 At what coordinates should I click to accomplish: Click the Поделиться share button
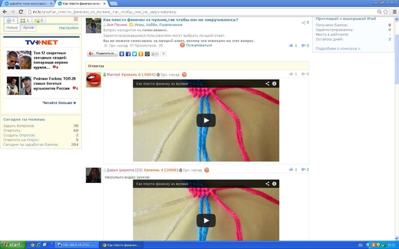pyautogui.click(x=103, y=54)
